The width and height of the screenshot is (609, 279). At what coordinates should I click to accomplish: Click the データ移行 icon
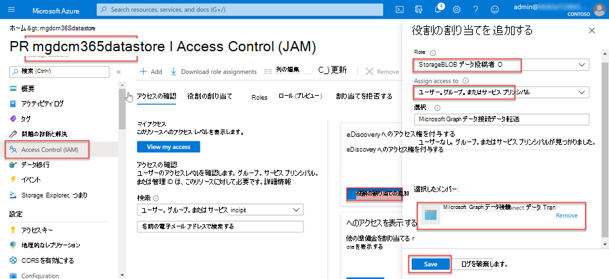pyautogui.click(x=13, y=164)
